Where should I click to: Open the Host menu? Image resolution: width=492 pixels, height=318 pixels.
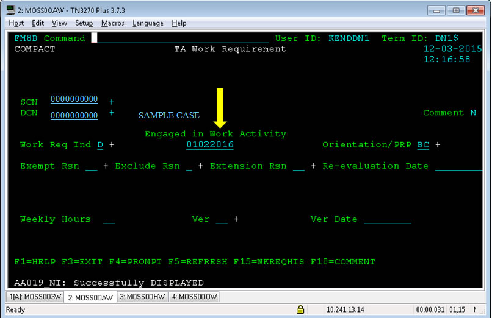[16, 23]
